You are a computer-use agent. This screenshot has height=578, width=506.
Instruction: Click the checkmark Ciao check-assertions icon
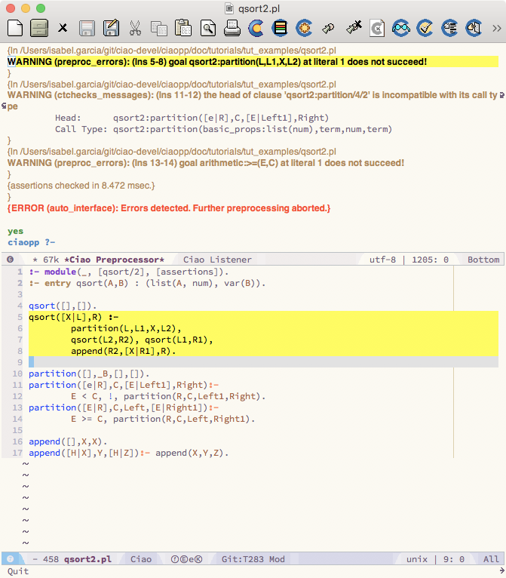(425, 29)
